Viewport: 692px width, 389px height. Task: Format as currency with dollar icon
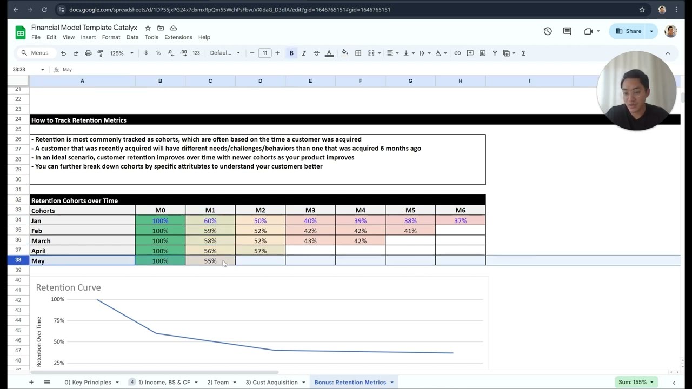[x=146, y=53]
